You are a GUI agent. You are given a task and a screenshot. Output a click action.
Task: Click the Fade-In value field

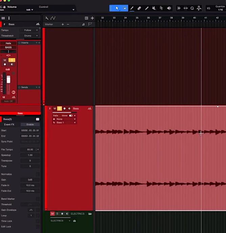pos(30,185)
